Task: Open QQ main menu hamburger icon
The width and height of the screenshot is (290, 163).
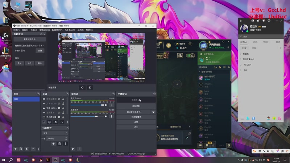Action: pos(242,118)
